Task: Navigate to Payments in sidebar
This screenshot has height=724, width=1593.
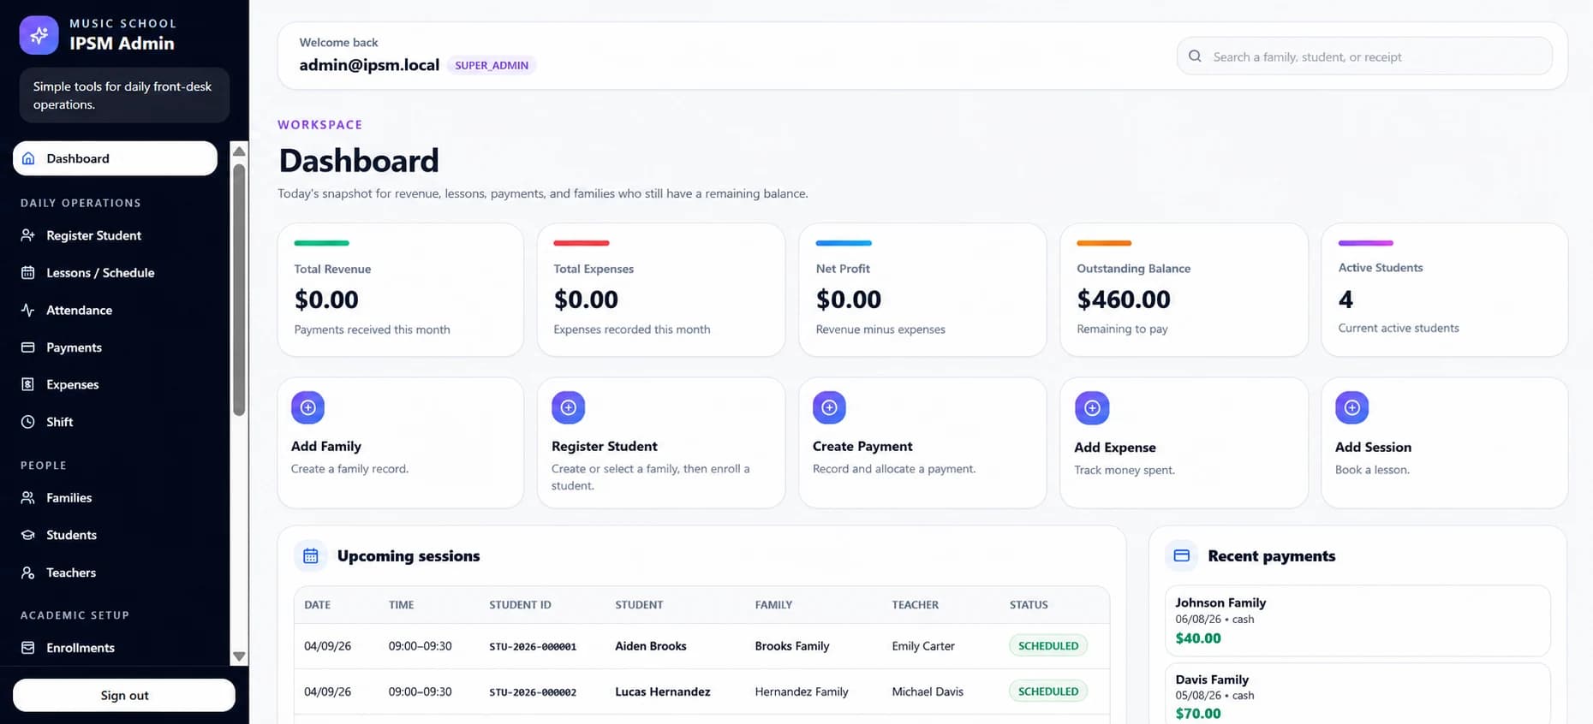Action: pyautogui.click(x=116, y=347)
